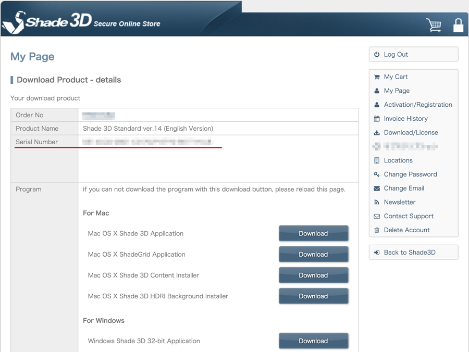Click the padlock icon in header
The height and width of the screenshot is (352, 469).
point(458,26)
